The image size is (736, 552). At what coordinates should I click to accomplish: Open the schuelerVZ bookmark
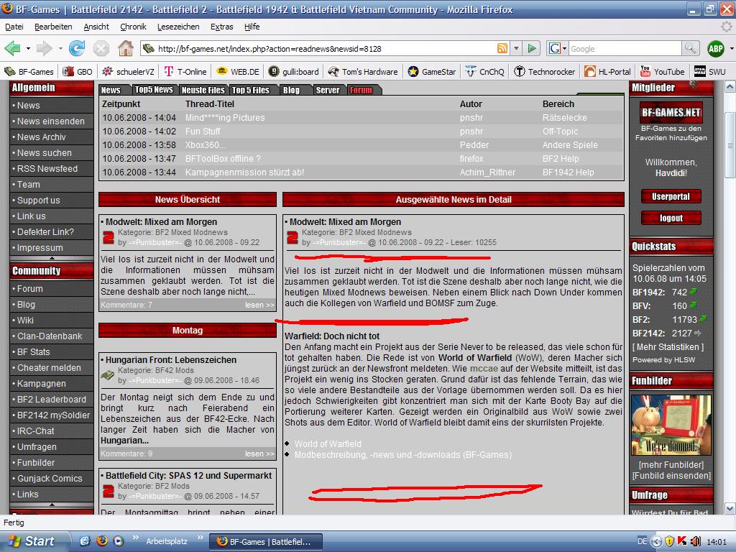(x=128, y=71)
